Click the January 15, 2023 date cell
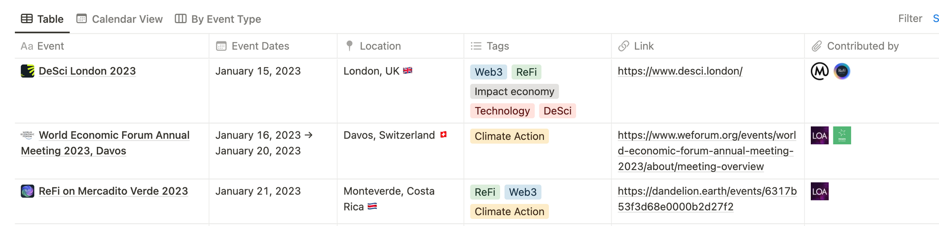The image size is (939, 226). 258,71
